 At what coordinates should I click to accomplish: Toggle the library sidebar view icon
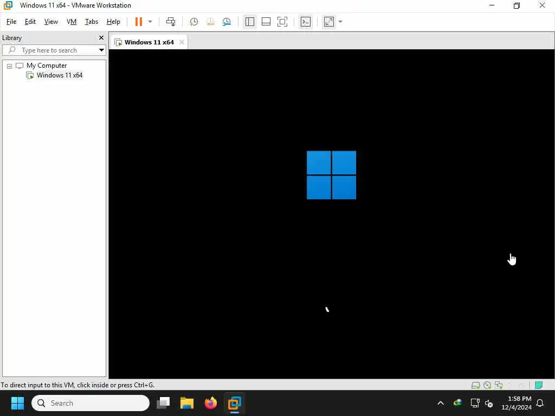249,22
